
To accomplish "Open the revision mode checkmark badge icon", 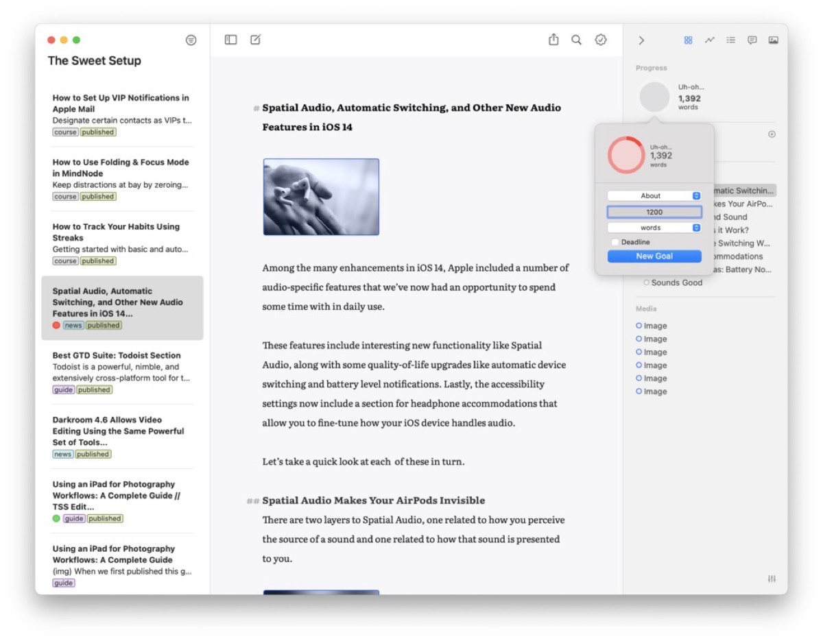I will [601, 40].
